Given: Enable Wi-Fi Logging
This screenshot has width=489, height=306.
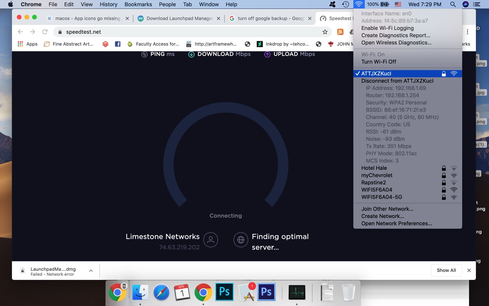Looking at the screenshot, I should click(387, 28).
